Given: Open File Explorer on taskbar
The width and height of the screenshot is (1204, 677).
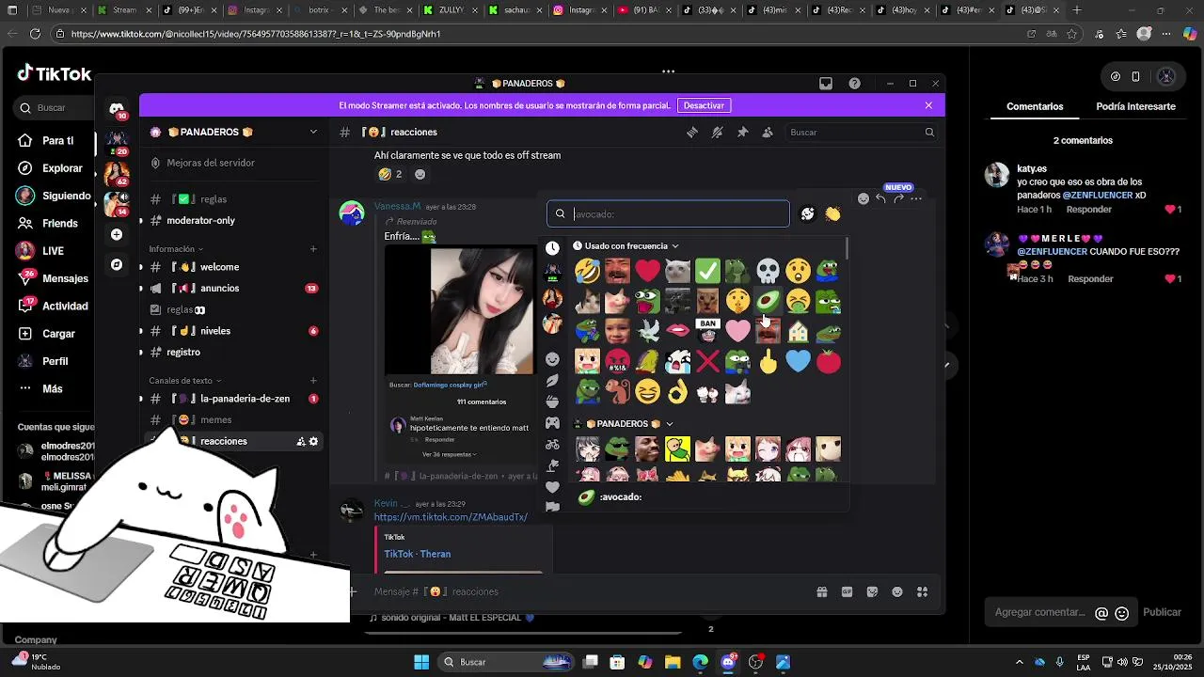Looking at the screenshot, I should point(673,662).
